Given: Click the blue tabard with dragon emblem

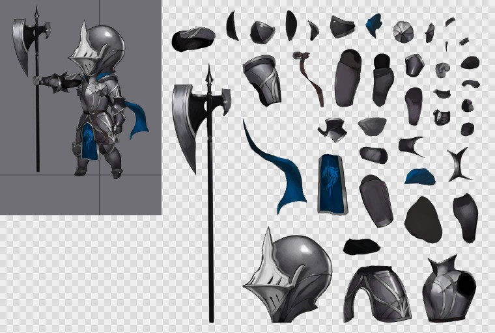Looking at the screenshot, I should click(x=332, y=185).
